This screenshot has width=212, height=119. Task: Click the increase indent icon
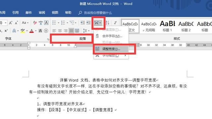coord(88,23)
